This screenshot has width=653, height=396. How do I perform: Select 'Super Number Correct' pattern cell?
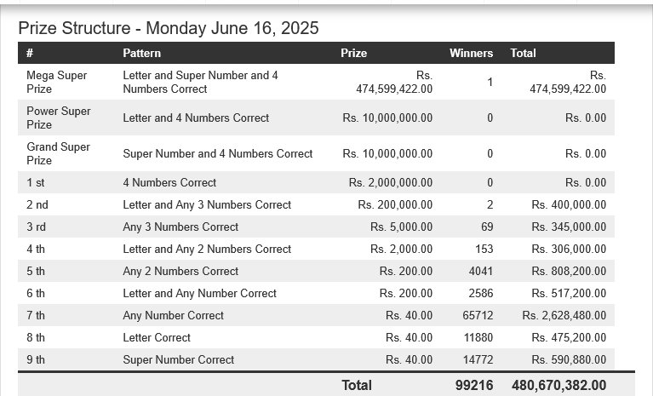click(x=178, y=359)
